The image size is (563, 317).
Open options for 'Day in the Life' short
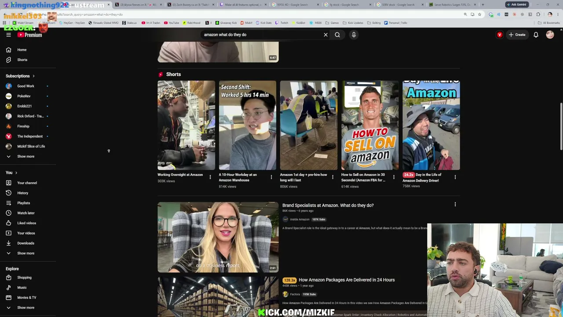click(455, 177)
